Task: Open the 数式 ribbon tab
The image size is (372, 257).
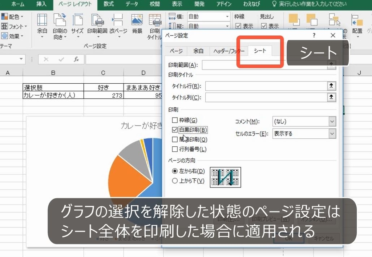Action: tap(109, 4)
